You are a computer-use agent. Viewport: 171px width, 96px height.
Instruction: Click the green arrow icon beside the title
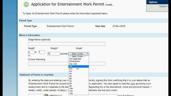26,4
